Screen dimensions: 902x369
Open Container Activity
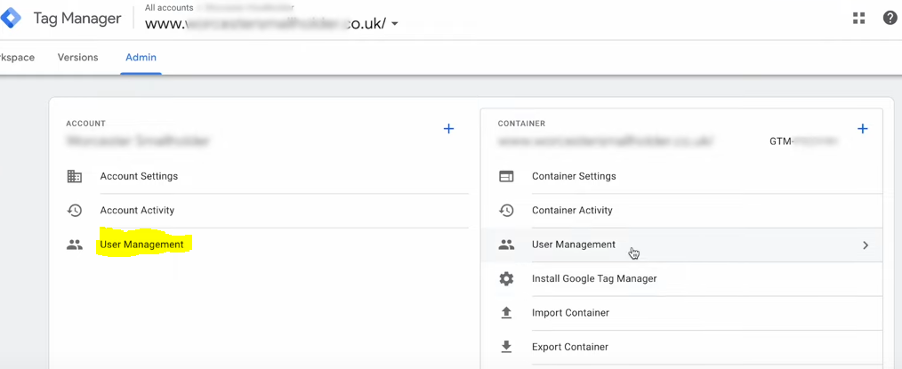[x=572, y=210]
